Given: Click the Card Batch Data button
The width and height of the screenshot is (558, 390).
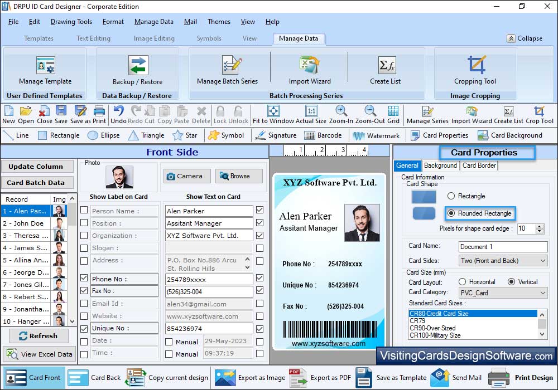Looking at the screenshot, I should coord(37,183).
